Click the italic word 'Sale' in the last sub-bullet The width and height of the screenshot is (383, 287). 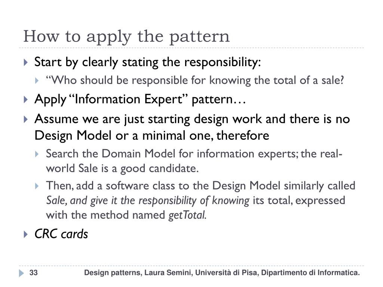click(x=56, y=200)
